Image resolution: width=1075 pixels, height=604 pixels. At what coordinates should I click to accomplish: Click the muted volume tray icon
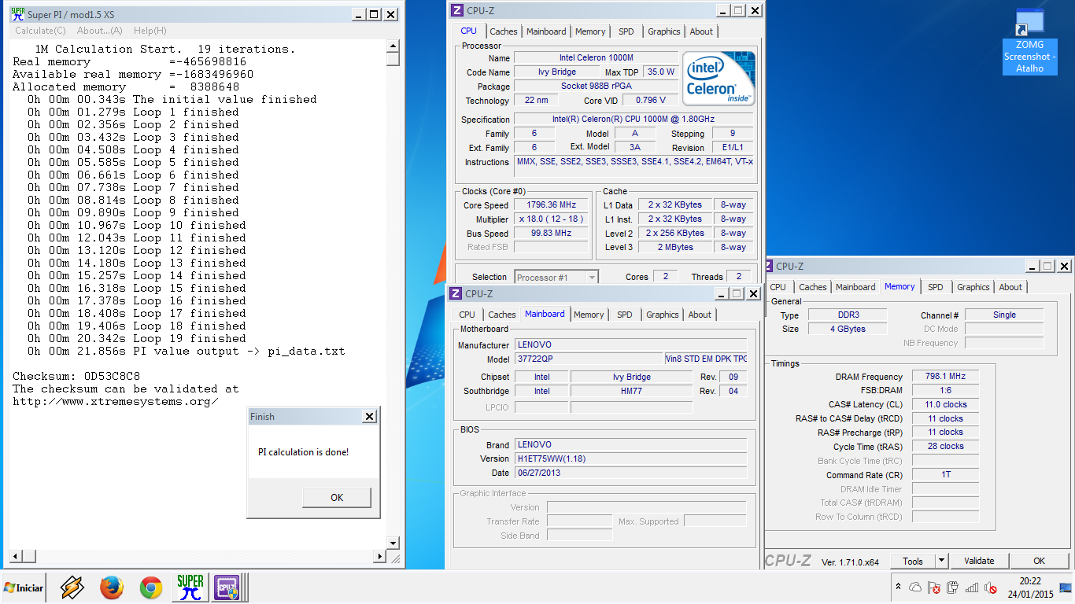(x=990, y=587)
